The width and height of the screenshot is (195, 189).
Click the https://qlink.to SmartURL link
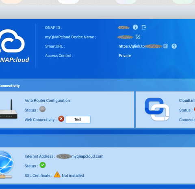click(140, 46)
